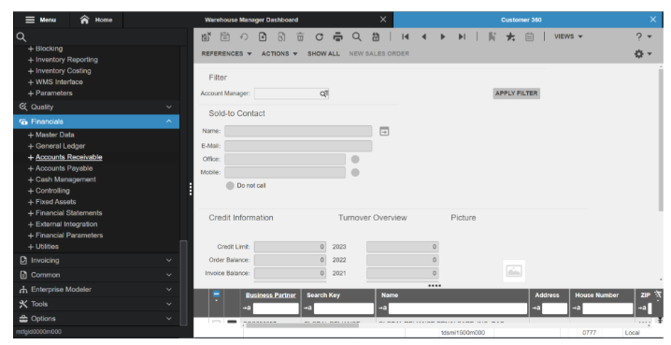Click the Save icon in the toolbar
The height and width of the screenshot is (345, 671).
225,36
